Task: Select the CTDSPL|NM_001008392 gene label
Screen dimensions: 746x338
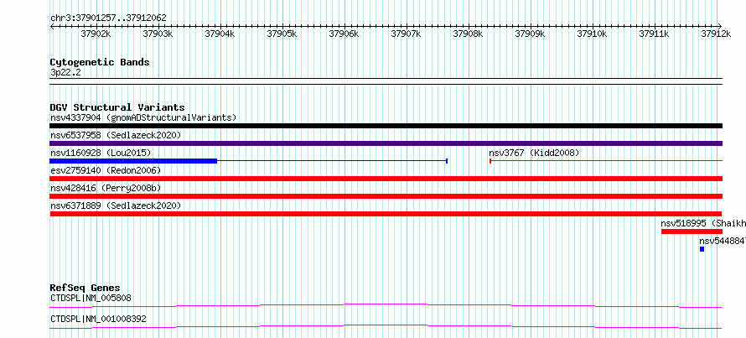Action: click(98, 319)
